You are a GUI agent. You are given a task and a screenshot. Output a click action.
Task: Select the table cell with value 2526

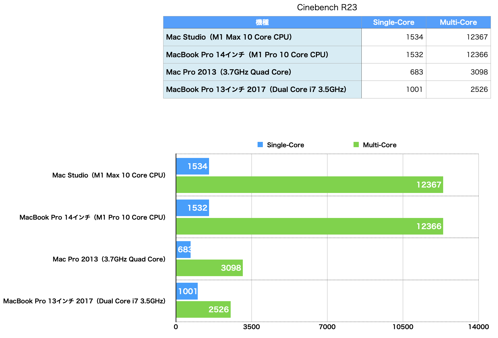pos(458,90)
